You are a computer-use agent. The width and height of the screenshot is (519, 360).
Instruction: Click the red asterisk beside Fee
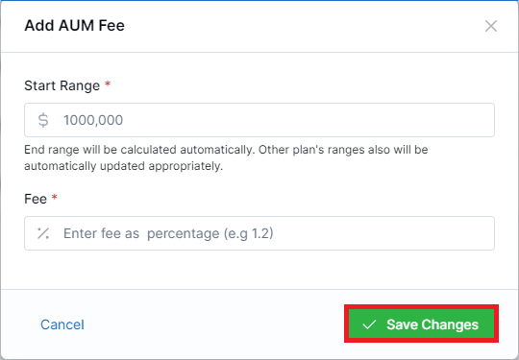tap(55, 197)
